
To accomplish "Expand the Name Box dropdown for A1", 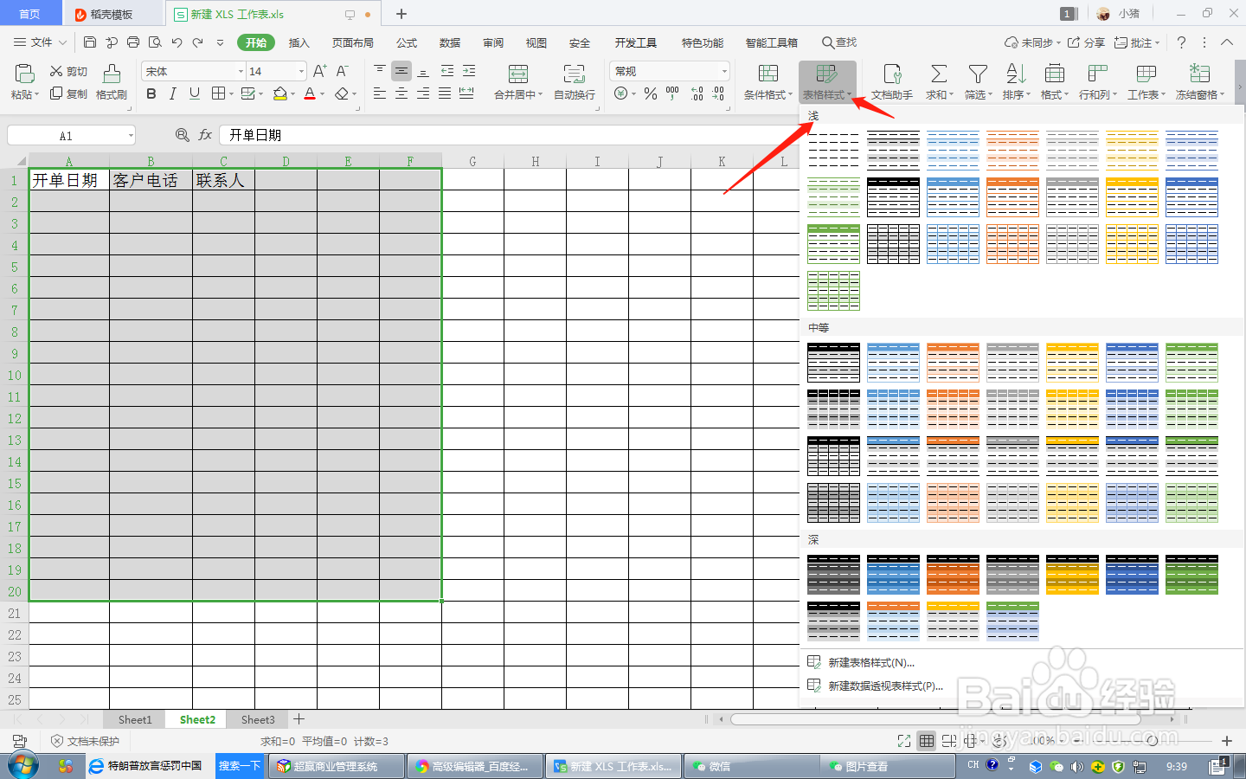I will 131,135.
